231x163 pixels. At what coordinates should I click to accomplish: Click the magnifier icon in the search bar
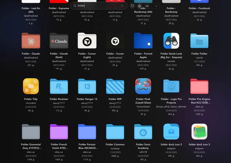pos(75,6)
